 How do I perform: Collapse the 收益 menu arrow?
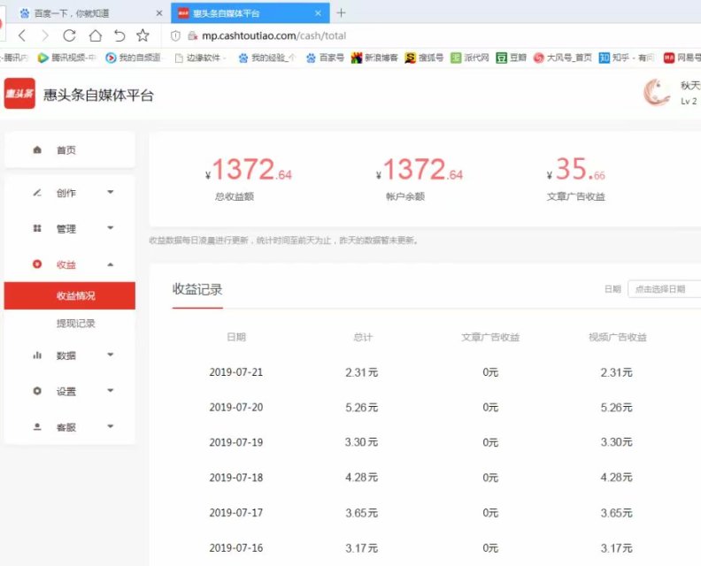(x=111, y=264)
